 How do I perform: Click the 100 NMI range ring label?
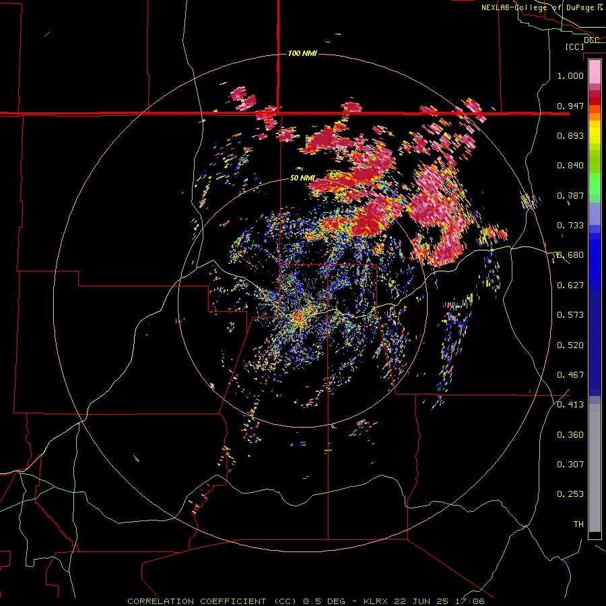302,53
